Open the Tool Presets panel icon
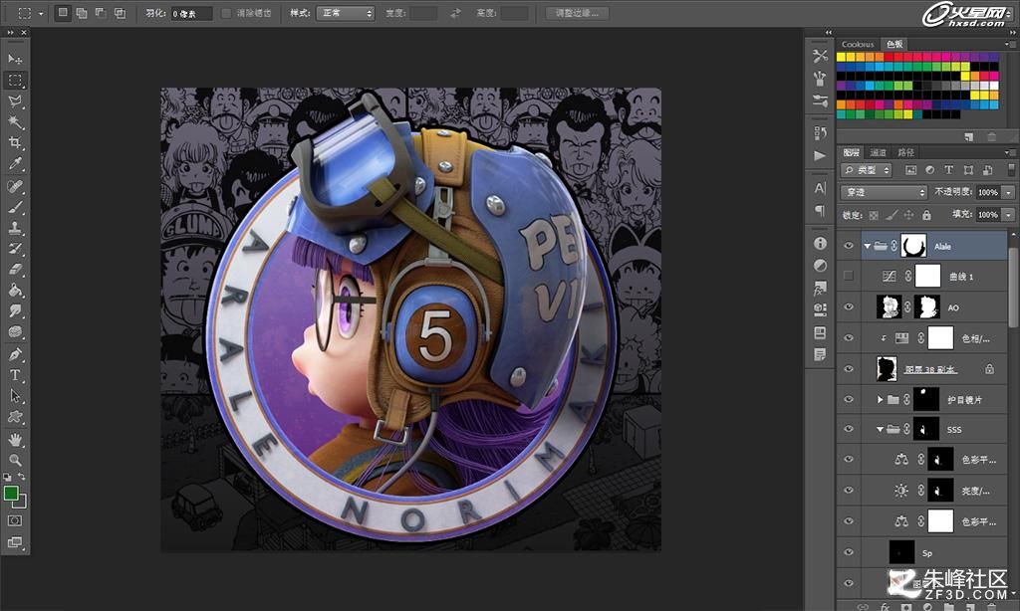This screenshot has width=1020, height=611. point(820,57)
